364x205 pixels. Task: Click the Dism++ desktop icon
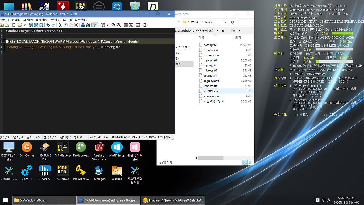pos(27,173)
